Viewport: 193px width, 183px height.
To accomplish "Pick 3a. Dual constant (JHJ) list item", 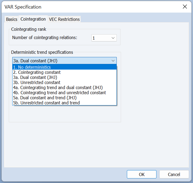I will tap(65, 77).
